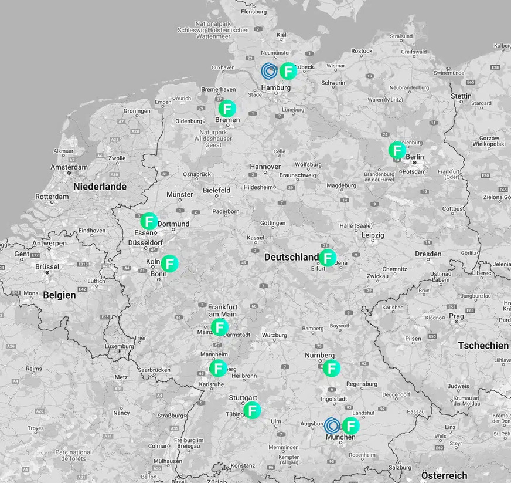Select the F marker near Frankfurt am Main
Viewport: 511px width, 483px height.
[x=219, y=327]
